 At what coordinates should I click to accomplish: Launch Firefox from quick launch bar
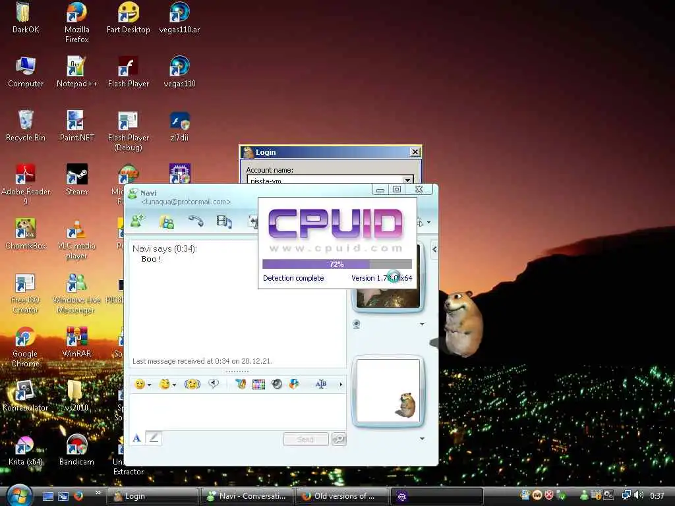coord(78,496)
